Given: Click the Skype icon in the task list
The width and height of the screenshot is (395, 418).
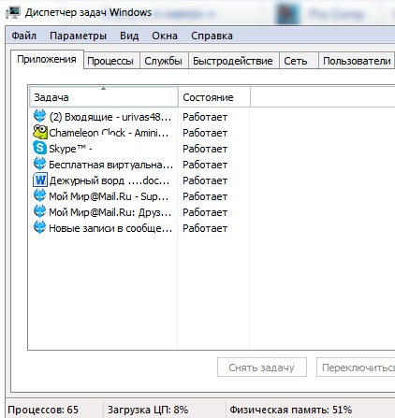Looking at the screenshot, I should (x=39, y=148).
